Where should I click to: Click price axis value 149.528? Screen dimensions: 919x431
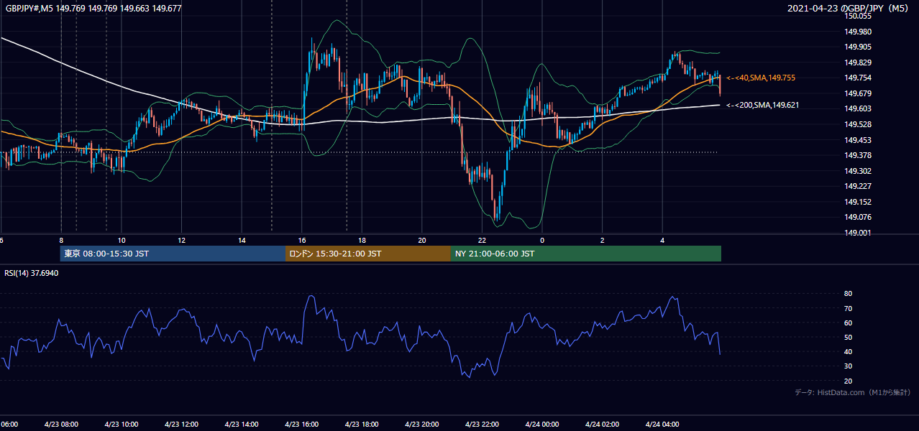point(859,124)
